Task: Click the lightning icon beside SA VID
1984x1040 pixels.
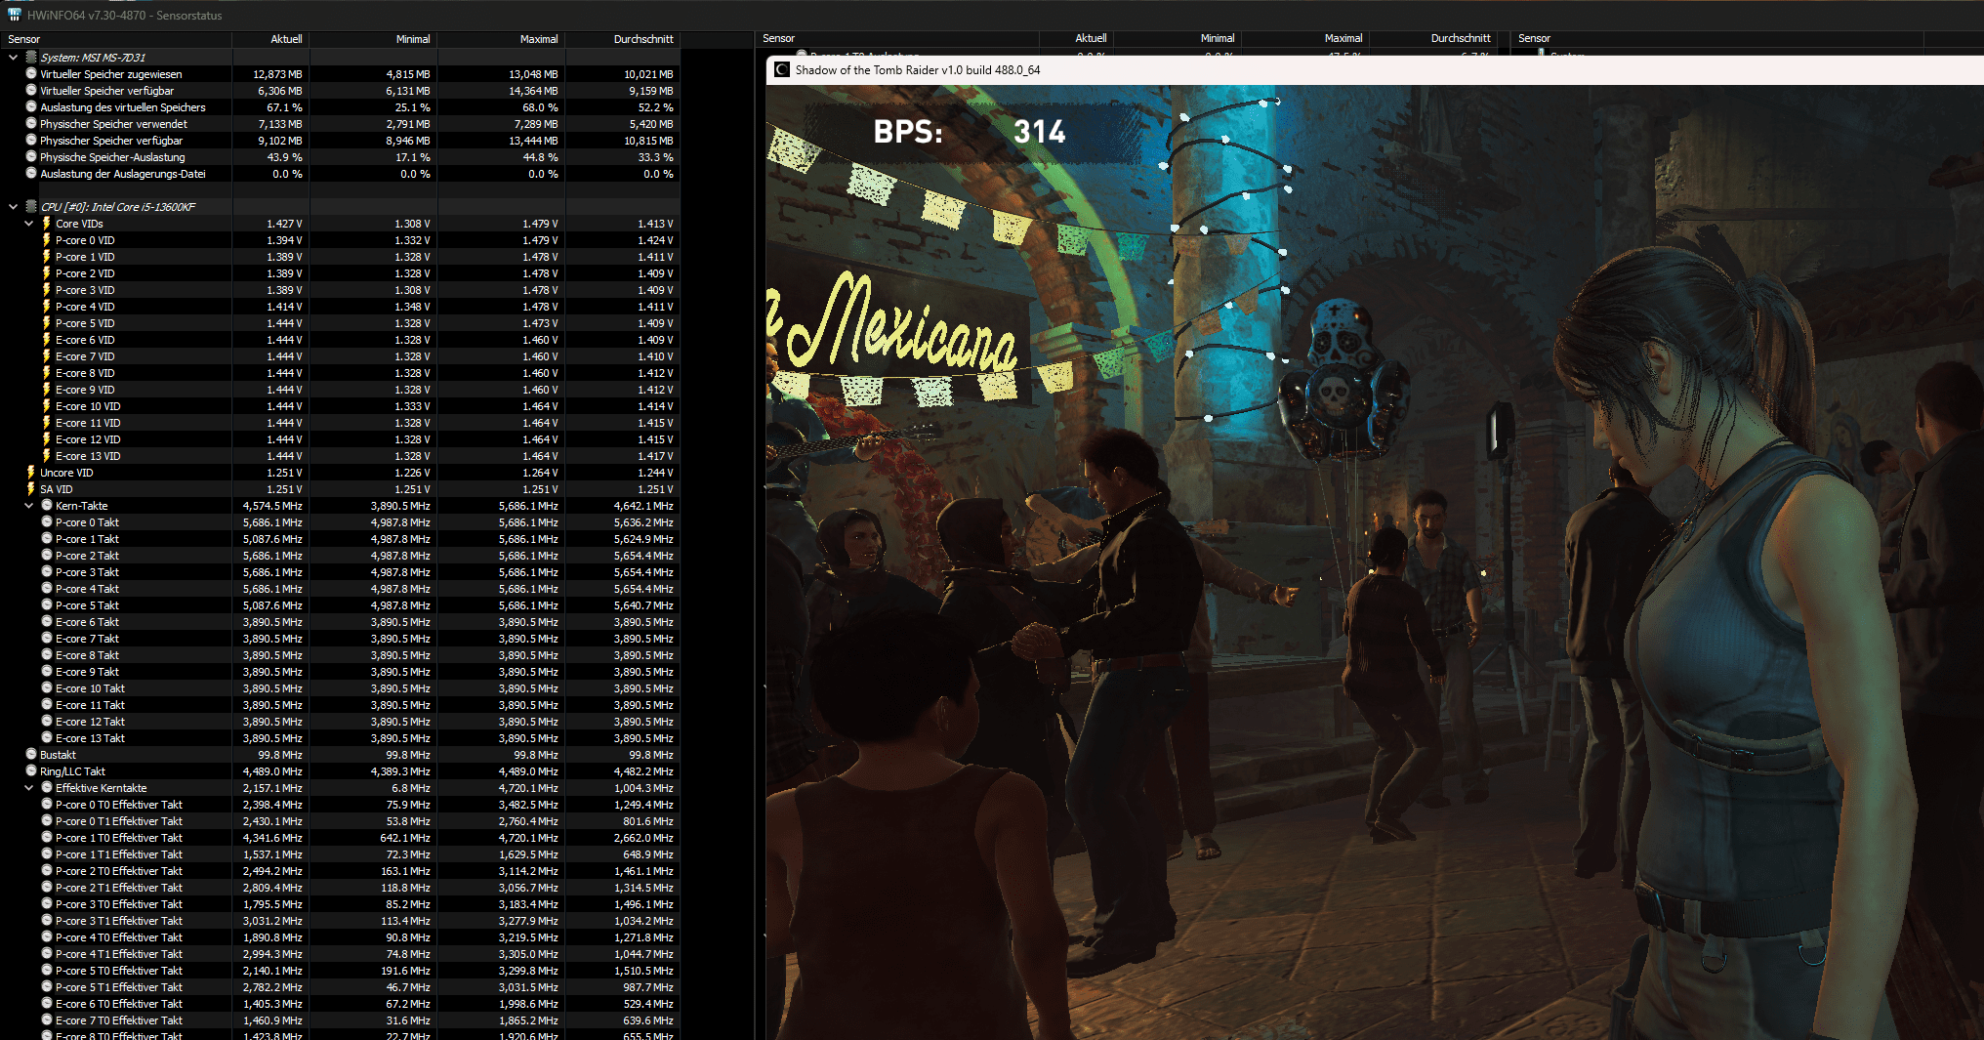Action: tap(31, 488)
